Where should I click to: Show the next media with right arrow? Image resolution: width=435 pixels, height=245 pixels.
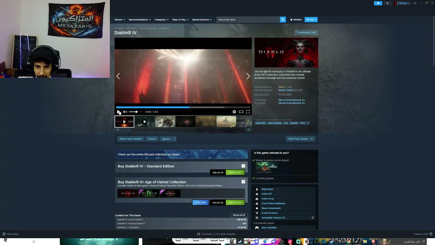click(x=248, y=76)
